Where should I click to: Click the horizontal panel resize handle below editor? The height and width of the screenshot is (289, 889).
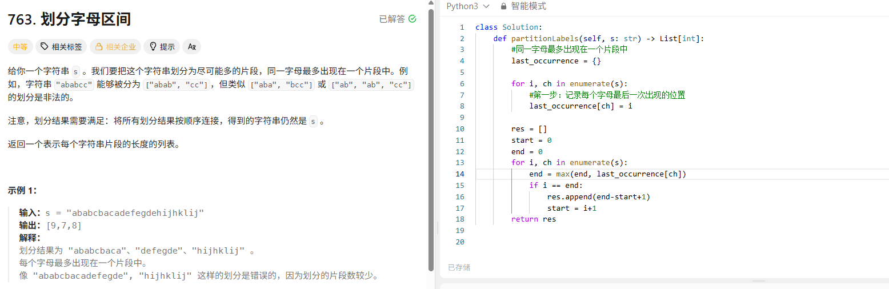point(759,280)
